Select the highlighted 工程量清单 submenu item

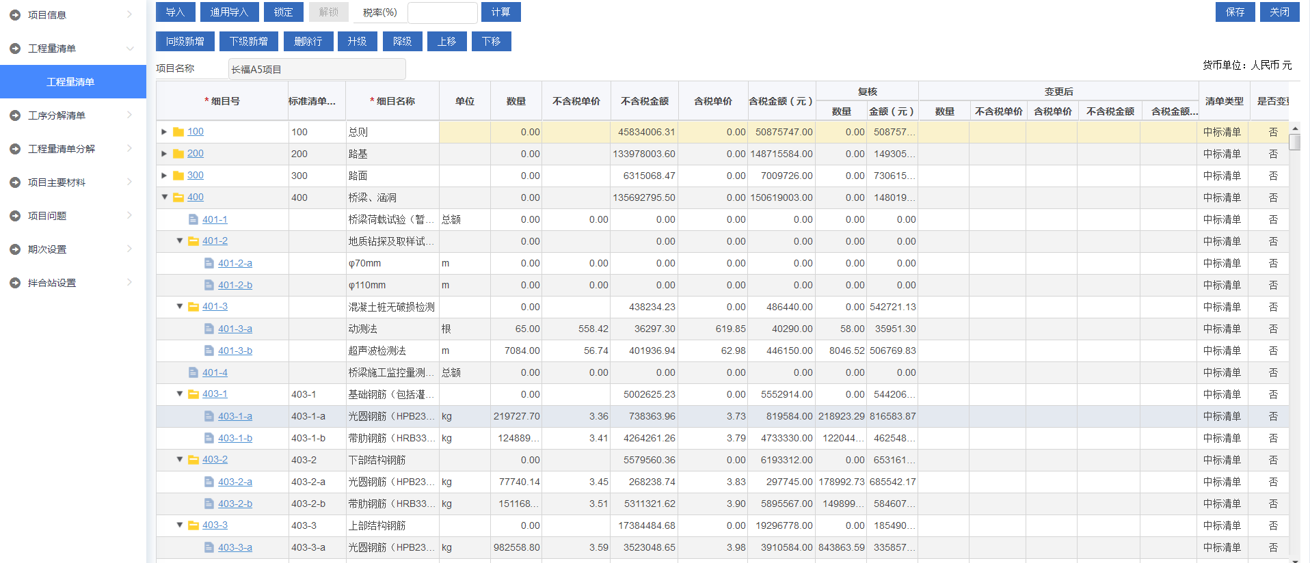[x=71, y=82]
